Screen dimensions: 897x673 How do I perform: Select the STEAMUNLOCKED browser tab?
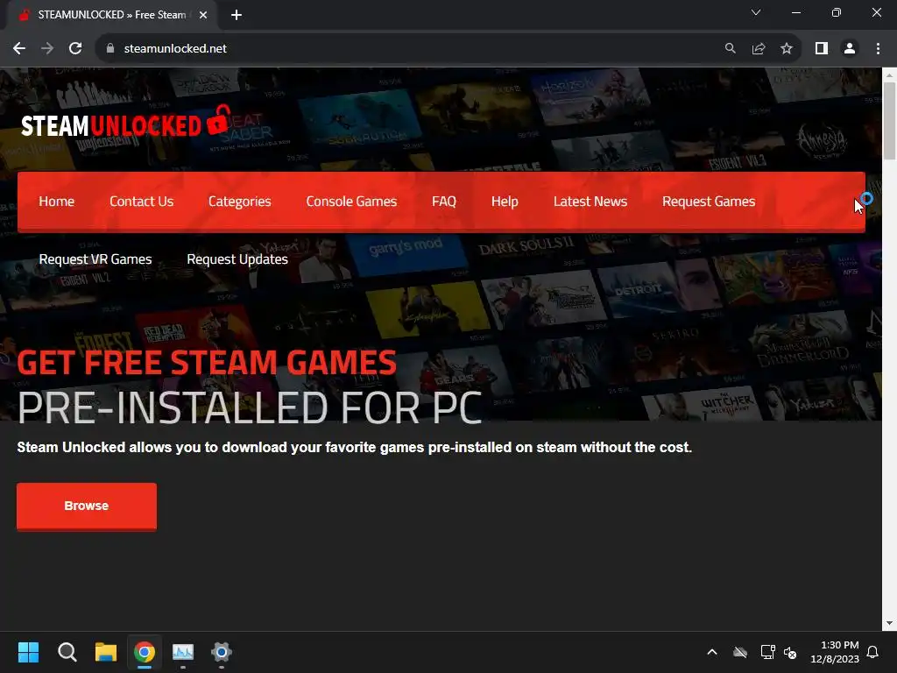111,15
